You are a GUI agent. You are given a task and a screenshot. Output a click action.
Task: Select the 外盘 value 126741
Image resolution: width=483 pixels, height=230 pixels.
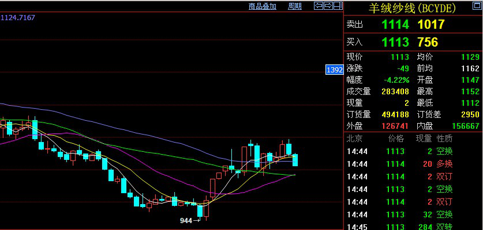pyautogui.click(x=395, y=125)
